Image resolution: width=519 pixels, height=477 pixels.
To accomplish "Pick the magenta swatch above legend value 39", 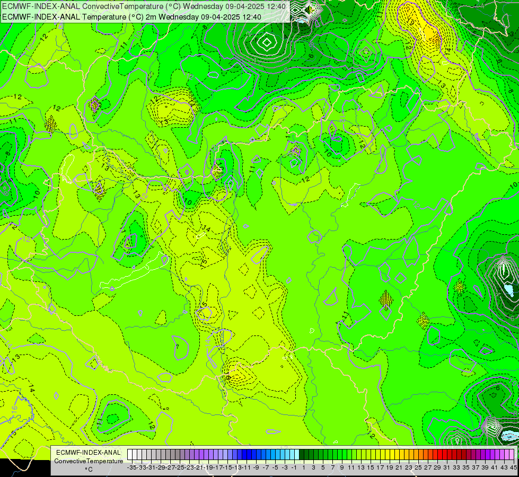I will (483, 455).
